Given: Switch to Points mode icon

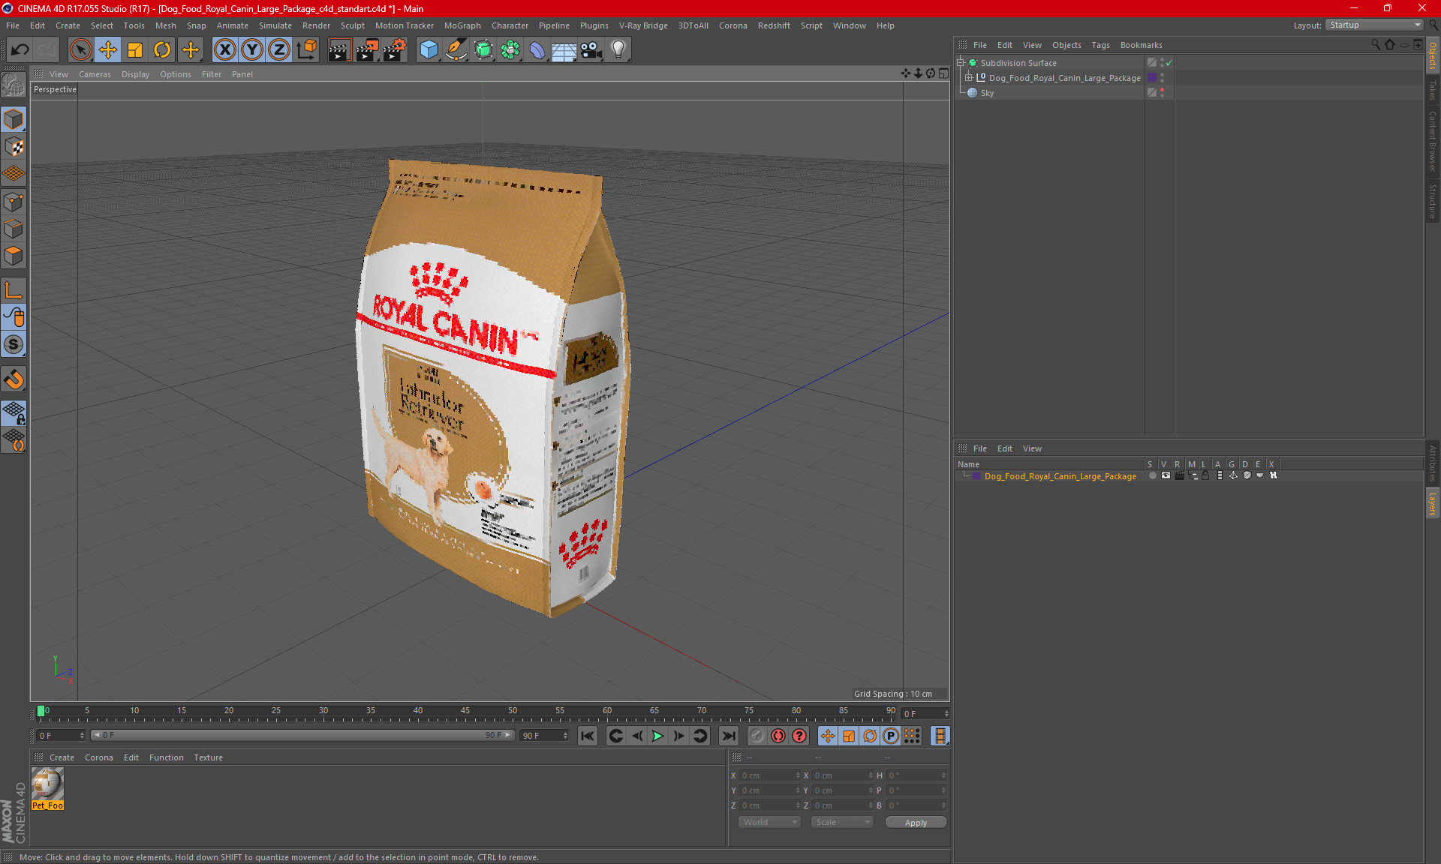Looking at the screenshot, I should click(x=14, y=202).
